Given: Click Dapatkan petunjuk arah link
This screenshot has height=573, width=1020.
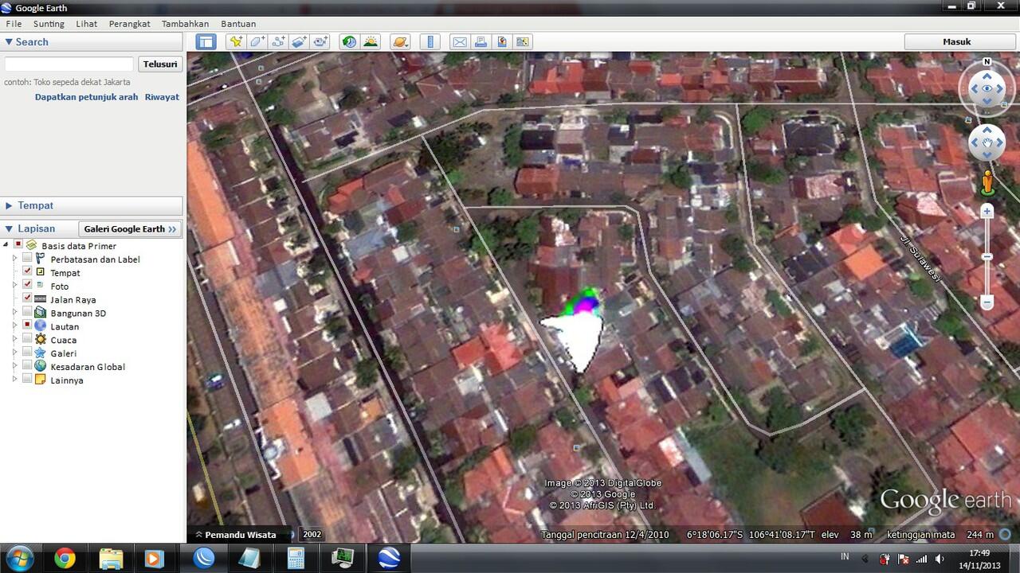Looking at the screenshot, I should point(86,97).
